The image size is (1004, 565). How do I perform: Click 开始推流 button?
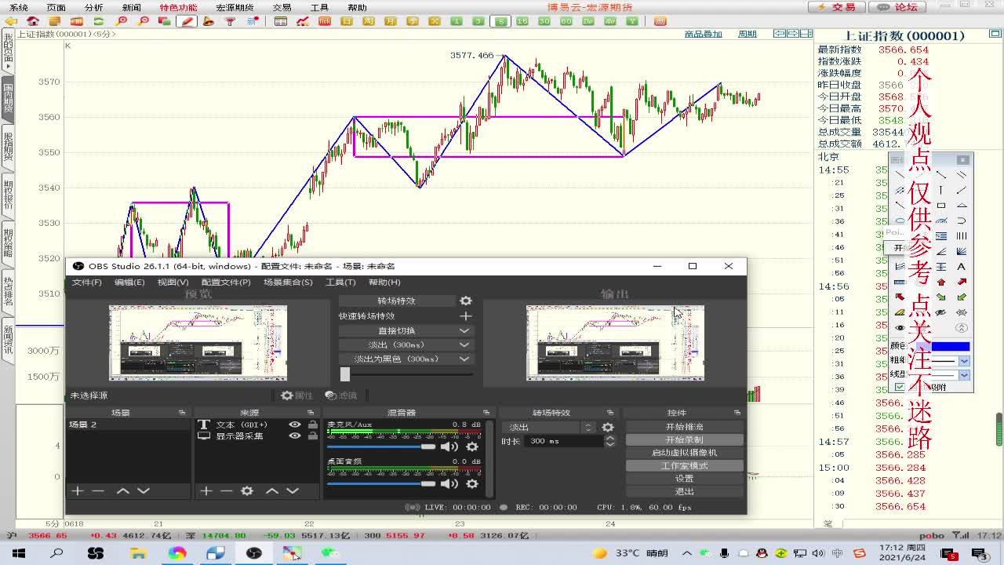[x=685, y=427]
